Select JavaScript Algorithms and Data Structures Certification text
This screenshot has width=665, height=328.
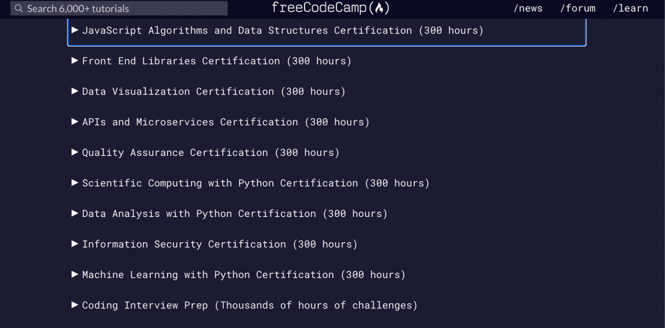(x=247, y=31)
